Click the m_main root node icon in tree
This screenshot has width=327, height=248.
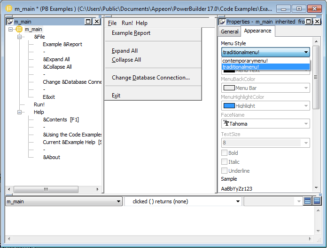pos(19,29)
